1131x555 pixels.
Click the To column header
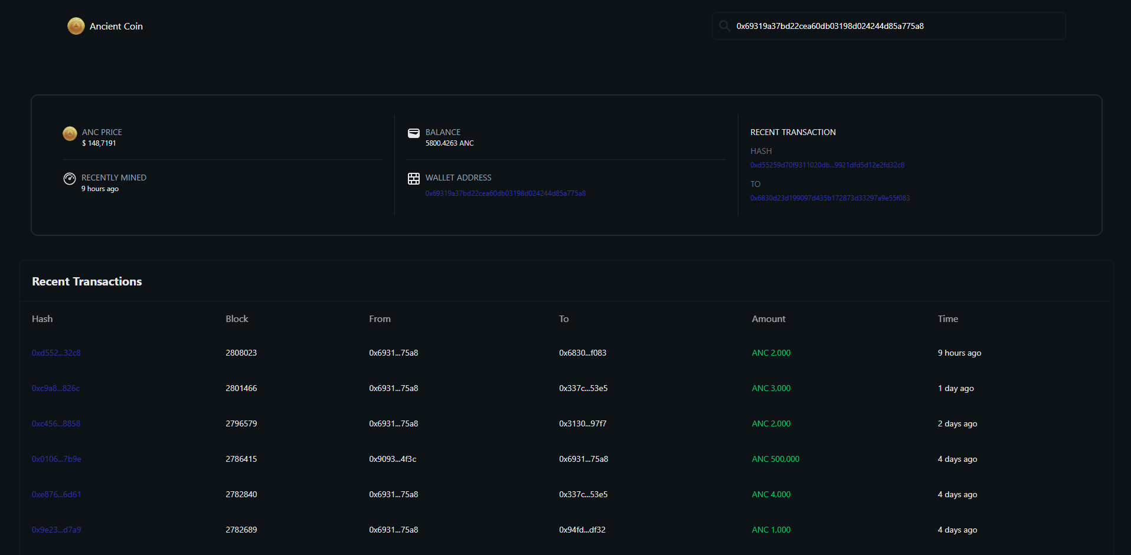point(564,319)
